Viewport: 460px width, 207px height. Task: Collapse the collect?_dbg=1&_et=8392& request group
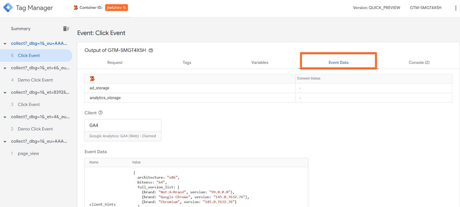coord(5,93)
